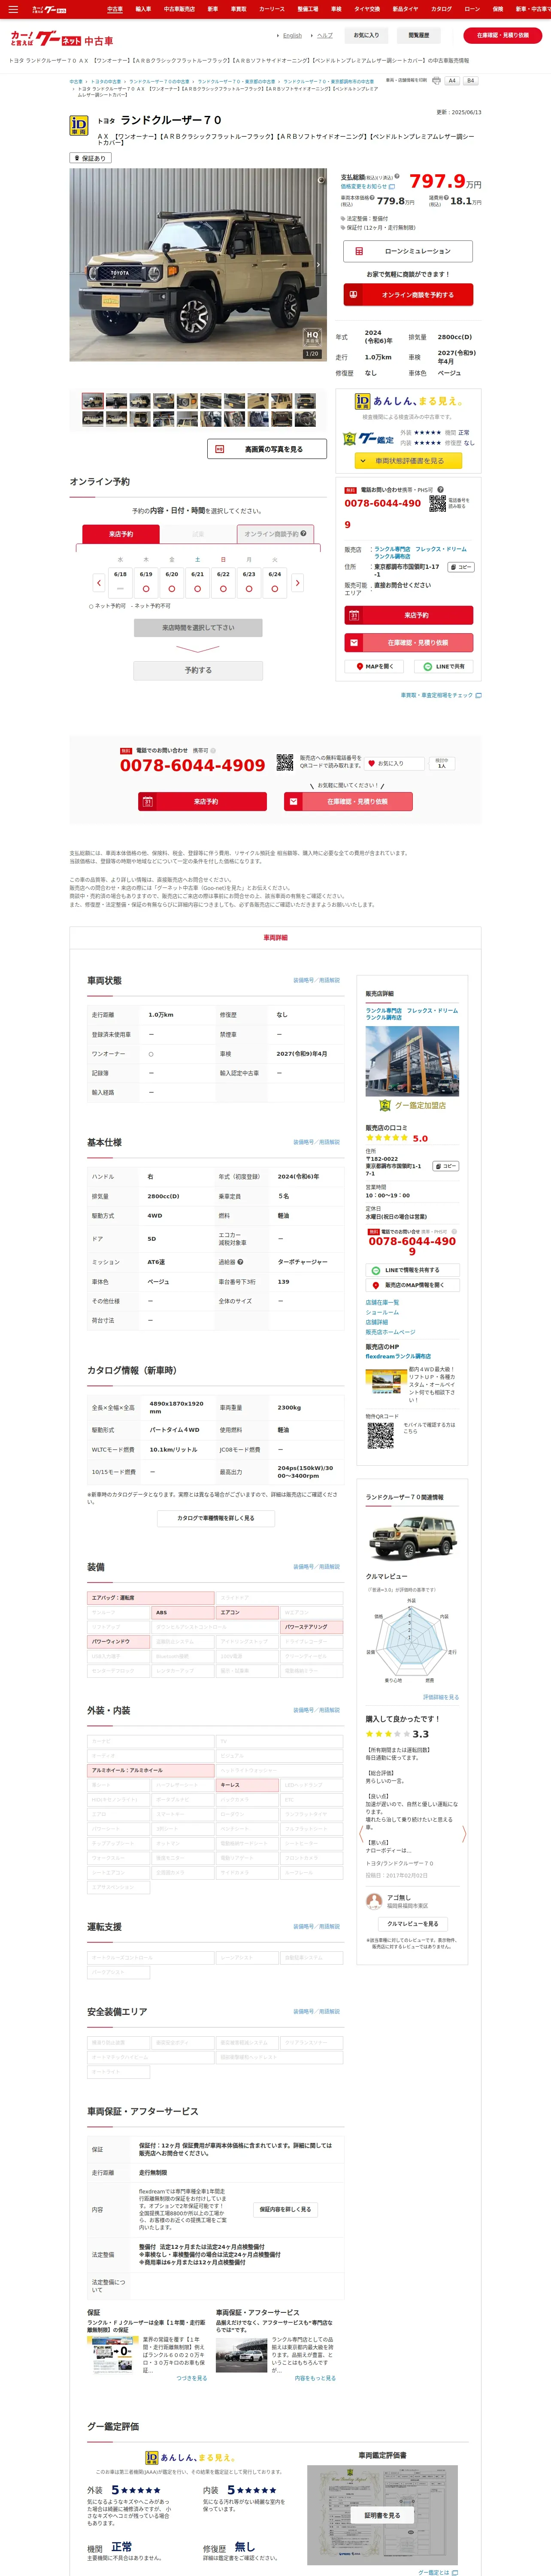This screenshot has height=2576, width=551.
Task: Open the グー鑑定加盟店 badge
Action: pos(412,1105)
